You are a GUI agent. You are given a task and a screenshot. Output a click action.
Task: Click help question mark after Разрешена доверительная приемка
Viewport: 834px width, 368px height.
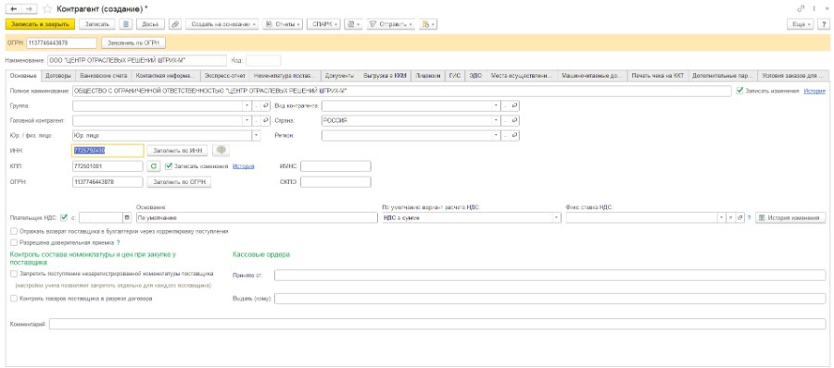118,242
